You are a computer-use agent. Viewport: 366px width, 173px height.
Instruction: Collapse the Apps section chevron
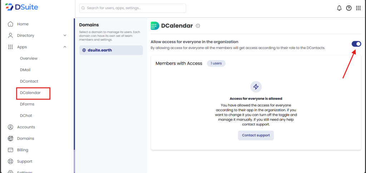(x=65, y=47)
